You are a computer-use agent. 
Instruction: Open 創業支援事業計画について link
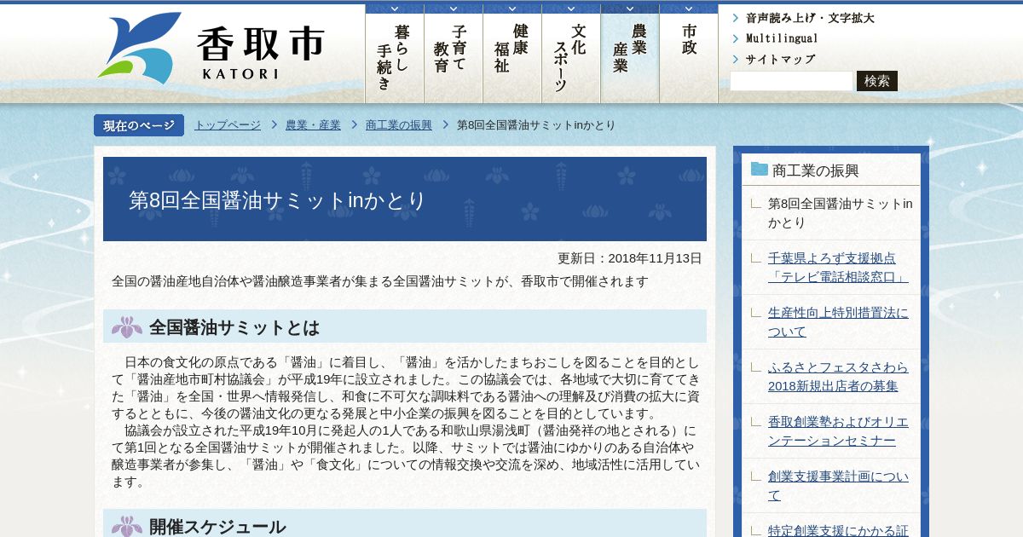pyautogui.click(x=838, y=486)
